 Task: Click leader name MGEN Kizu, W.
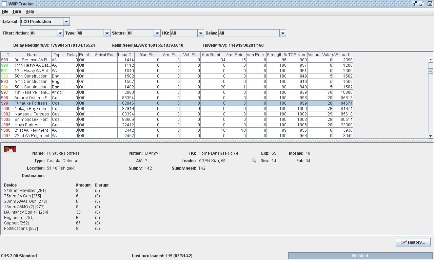(212, 161)
